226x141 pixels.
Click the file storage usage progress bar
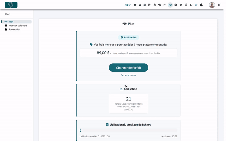(x=129, y=130)
